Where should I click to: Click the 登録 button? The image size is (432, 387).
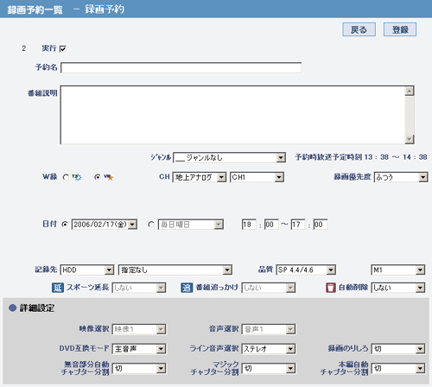pos(400,29)
